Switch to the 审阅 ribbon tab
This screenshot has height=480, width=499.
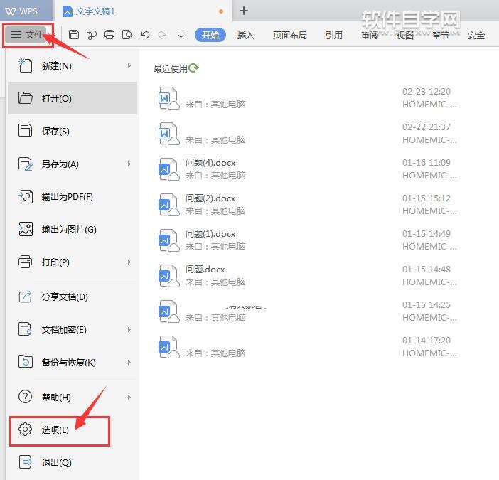click(x=370, y=35)
